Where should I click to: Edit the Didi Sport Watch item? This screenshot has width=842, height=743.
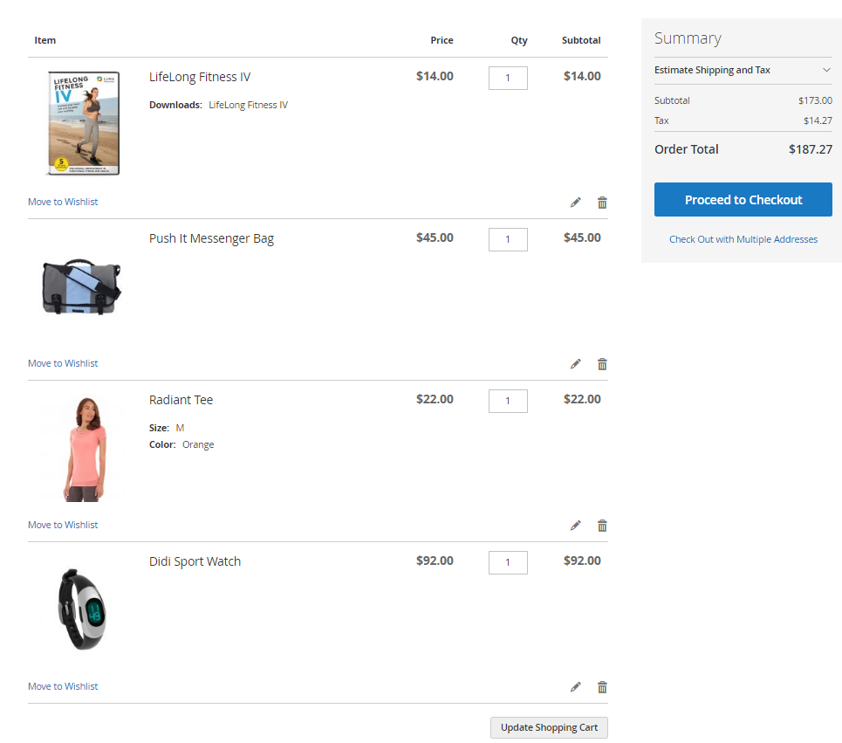575,687
